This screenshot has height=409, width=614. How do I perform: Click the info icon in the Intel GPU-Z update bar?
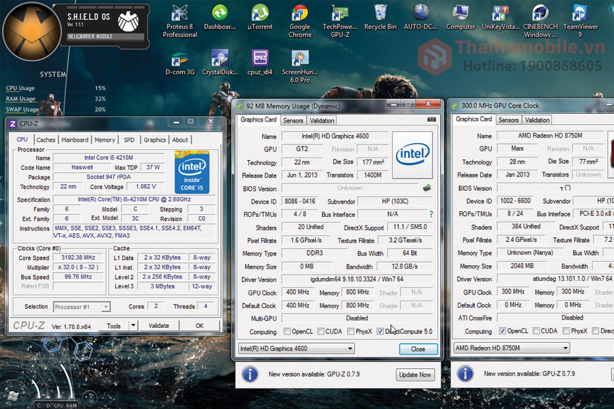coord(250,374)
